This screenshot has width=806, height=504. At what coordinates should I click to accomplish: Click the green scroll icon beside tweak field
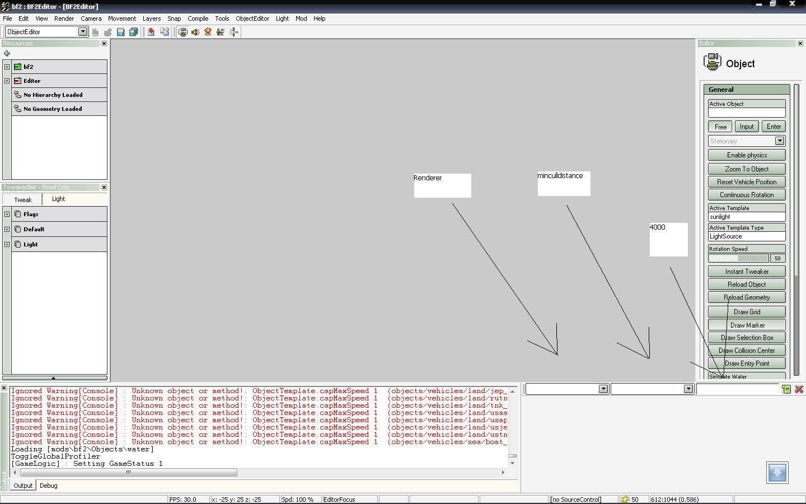[786, 389]
